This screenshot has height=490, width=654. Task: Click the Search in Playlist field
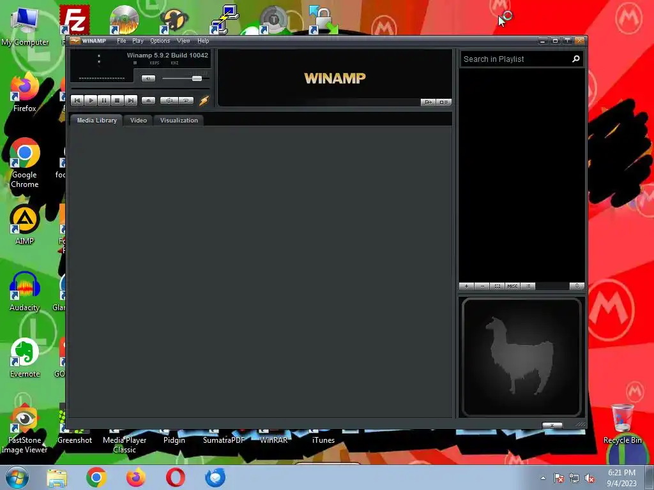pos(516,59)
